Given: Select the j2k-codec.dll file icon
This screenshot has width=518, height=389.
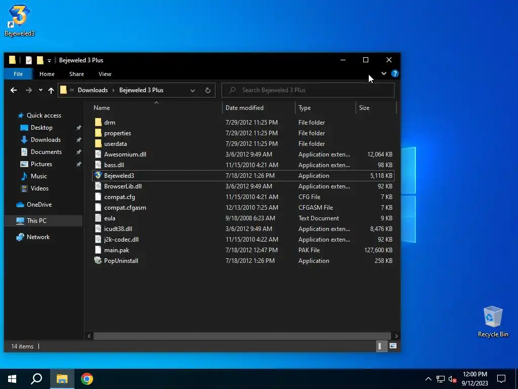Looking at the screenshot, I should point(98,240).
